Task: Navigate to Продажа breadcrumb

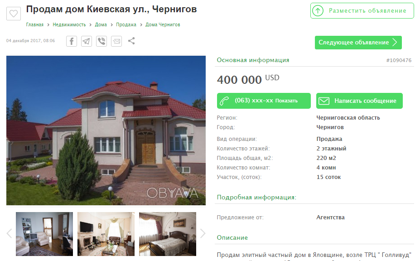Action: point(126,24)
